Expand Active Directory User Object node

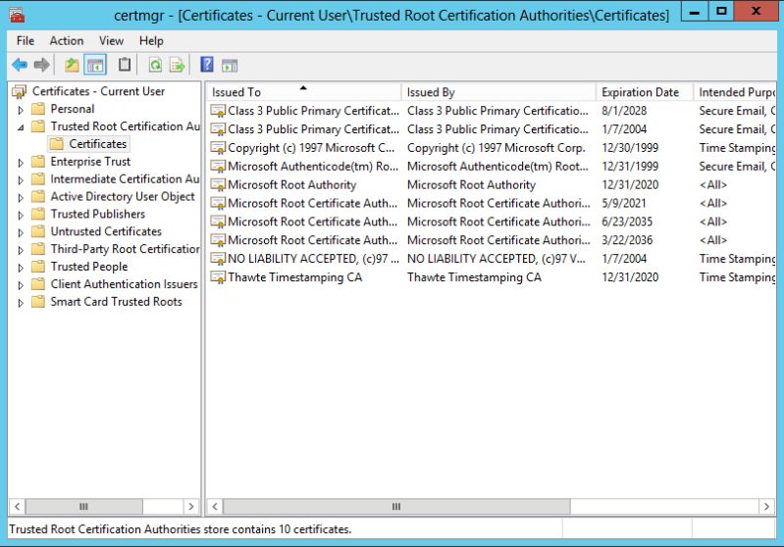click(21, 198)
